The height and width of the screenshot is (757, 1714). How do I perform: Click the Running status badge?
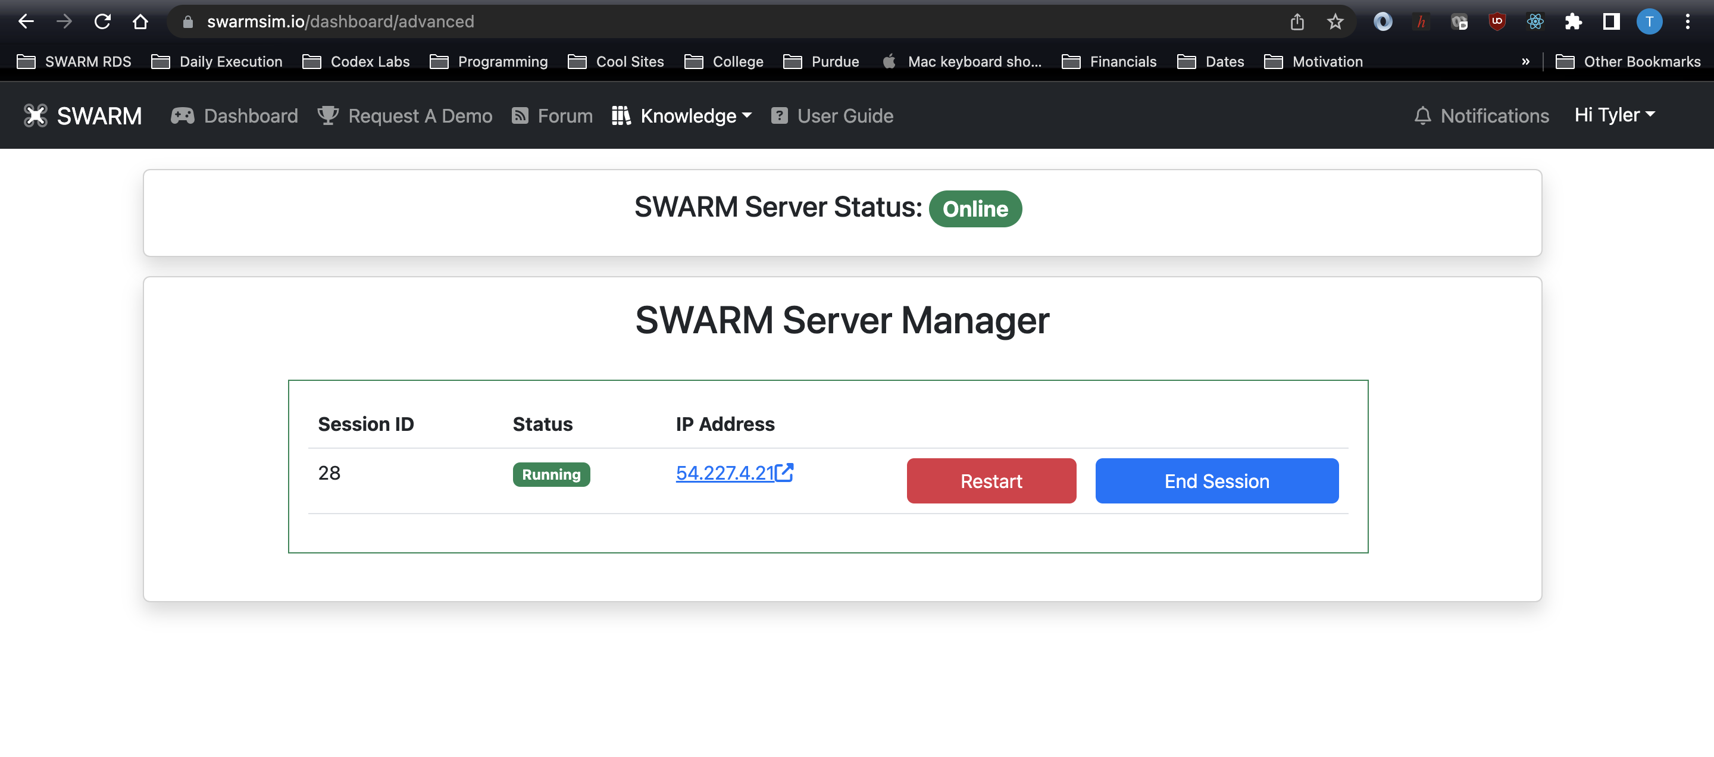pos(551,474)
